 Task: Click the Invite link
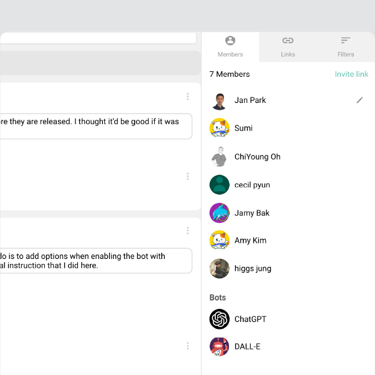[351, 74]
